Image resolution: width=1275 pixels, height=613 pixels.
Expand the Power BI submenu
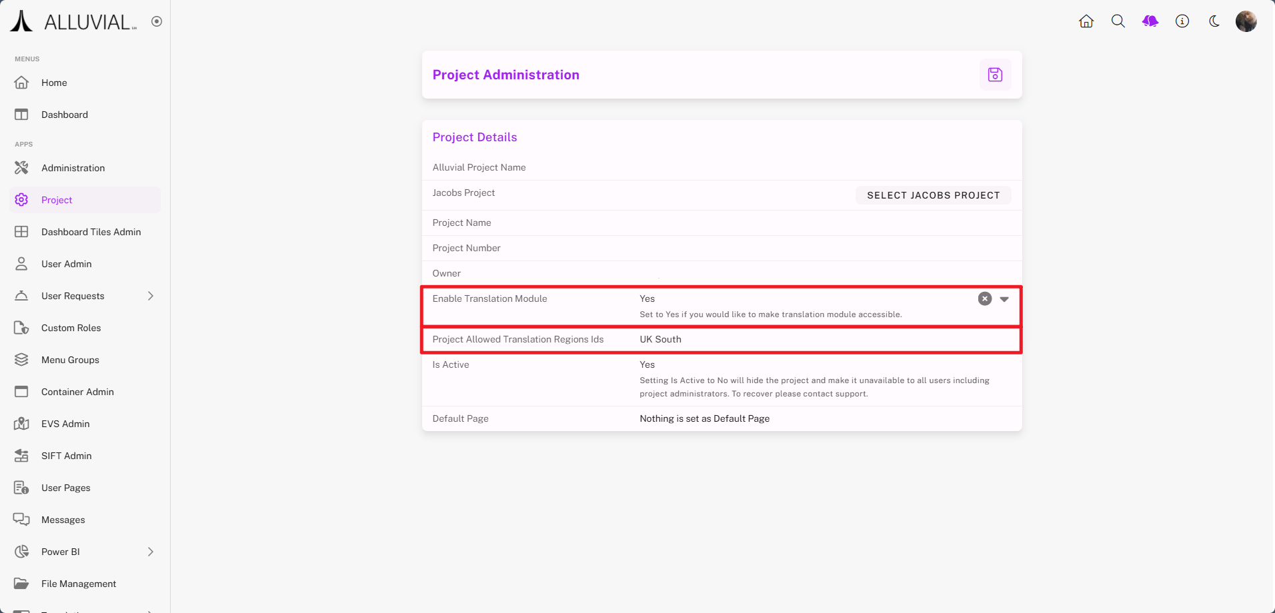(x=151, y=552)
